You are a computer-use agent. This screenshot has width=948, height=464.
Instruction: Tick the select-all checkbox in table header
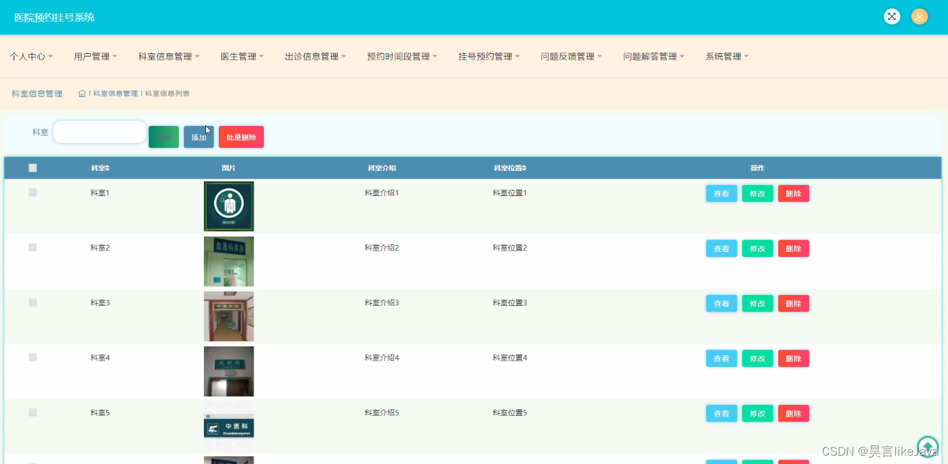click(33, 168)
